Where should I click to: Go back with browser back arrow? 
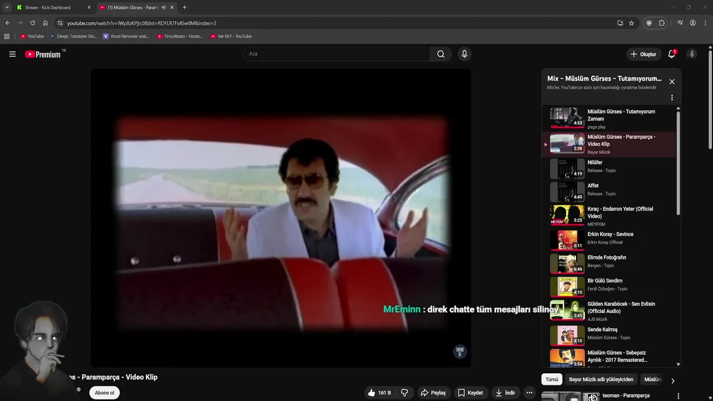(7, 23)
